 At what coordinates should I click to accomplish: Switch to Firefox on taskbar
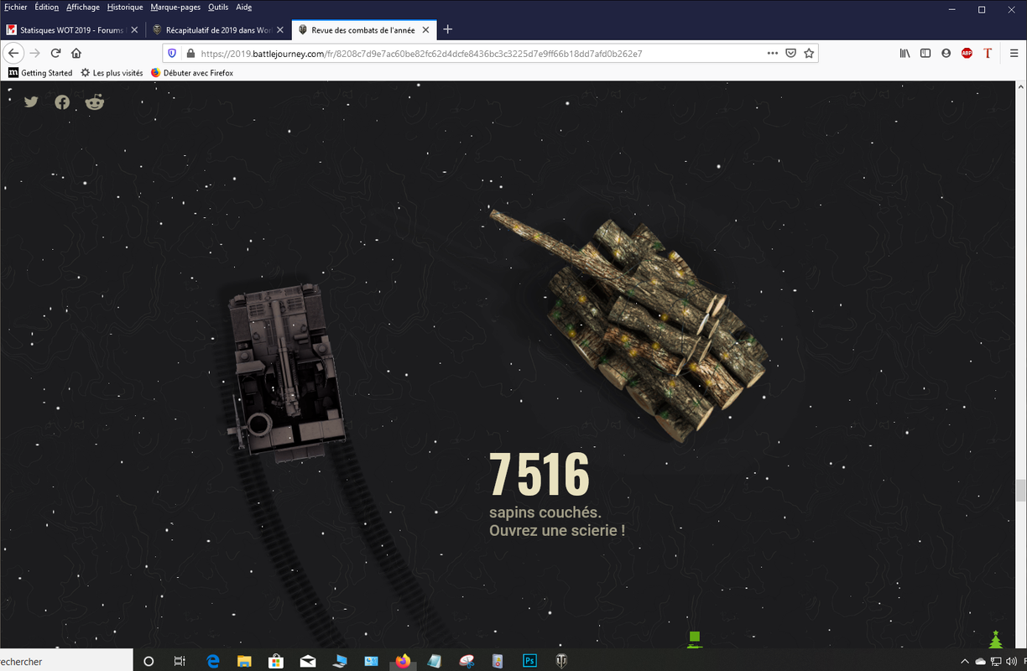pos(404,661)
